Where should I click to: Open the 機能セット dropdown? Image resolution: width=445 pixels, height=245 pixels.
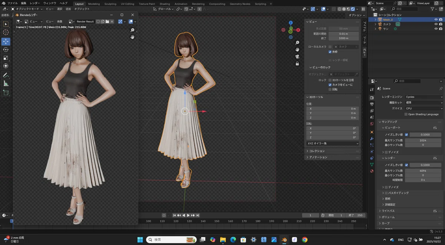click(x=424, y=103)
